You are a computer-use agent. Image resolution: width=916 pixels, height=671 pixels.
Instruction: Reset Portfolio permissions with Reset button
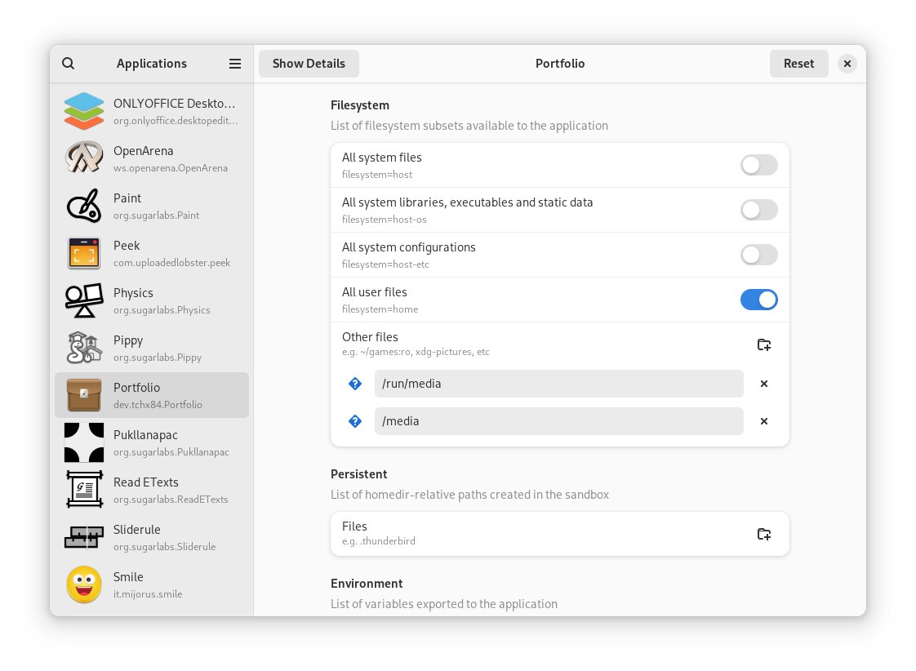click(x=798, y=64)
